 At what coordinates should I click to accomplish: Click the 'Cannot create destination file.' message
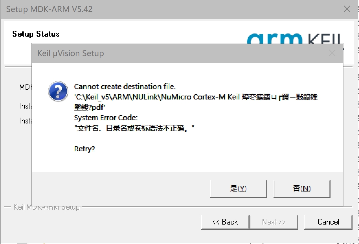click(x=125, y=87)
